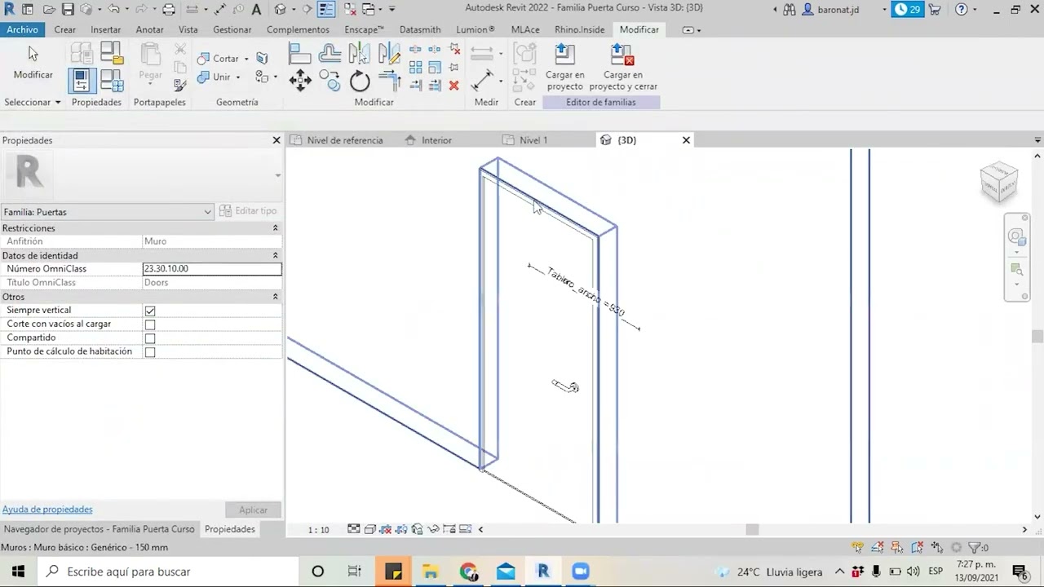This screenshot has height=587, width=1044.
Task: Toggle the Properties palette ribbon icon
Action: 82,80
